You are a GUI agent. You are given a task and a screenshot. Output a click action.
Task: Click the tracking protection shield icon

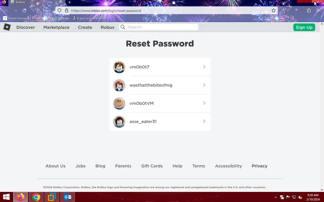(59, 11)
